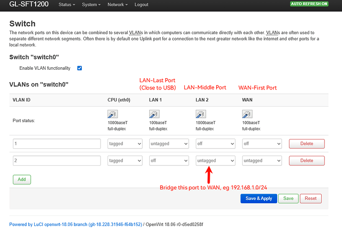The image size is (342, 229).
Task: Click the LAN 1 port status icon
Action: [x=154, y=114]
